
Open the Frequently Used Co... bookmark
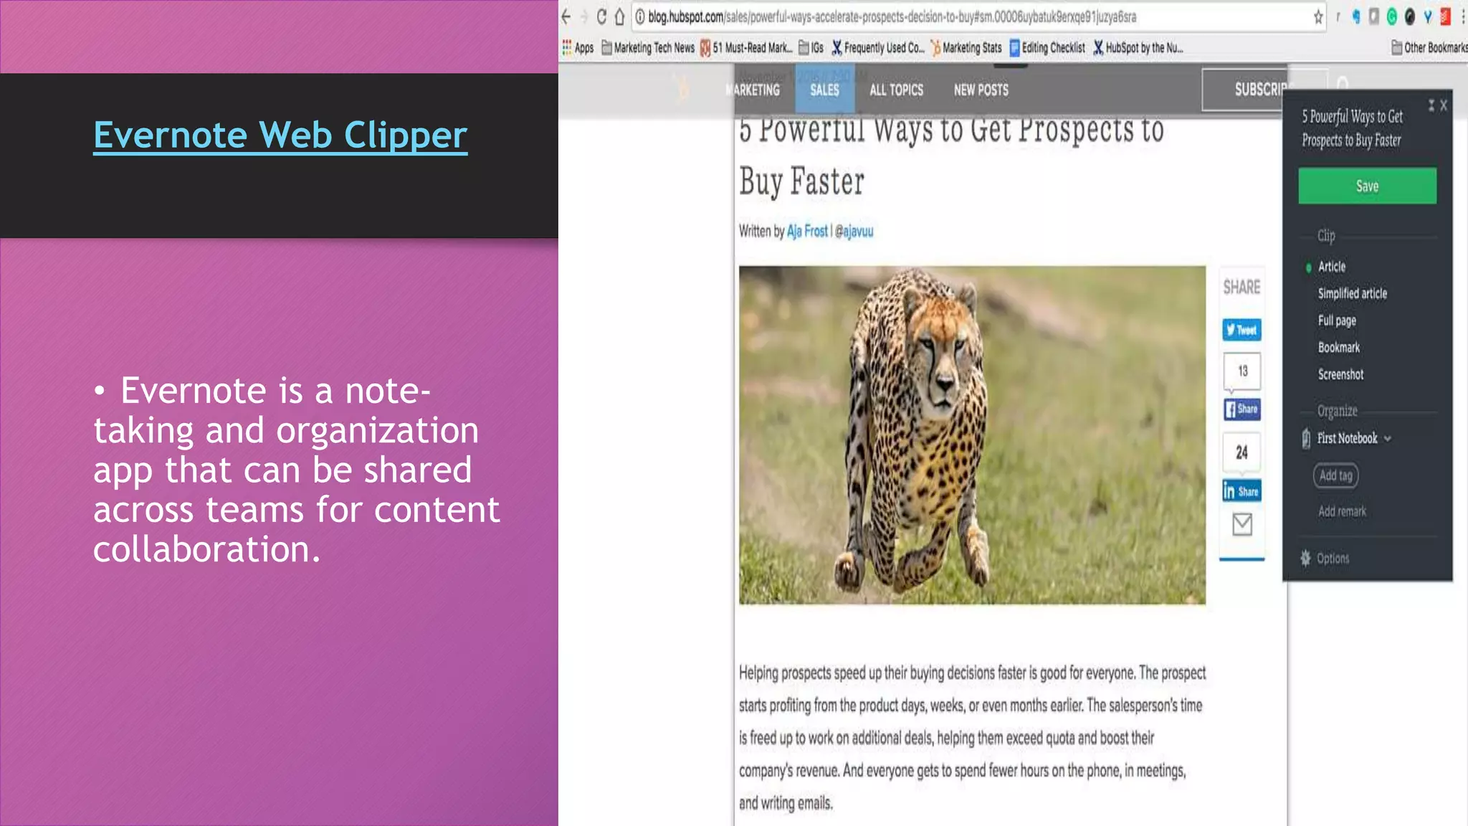(878, 47)
